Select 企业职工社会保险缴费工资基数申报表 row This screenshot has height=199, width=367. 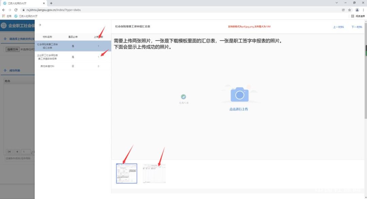pyautogui.click(x=73, y=57)
